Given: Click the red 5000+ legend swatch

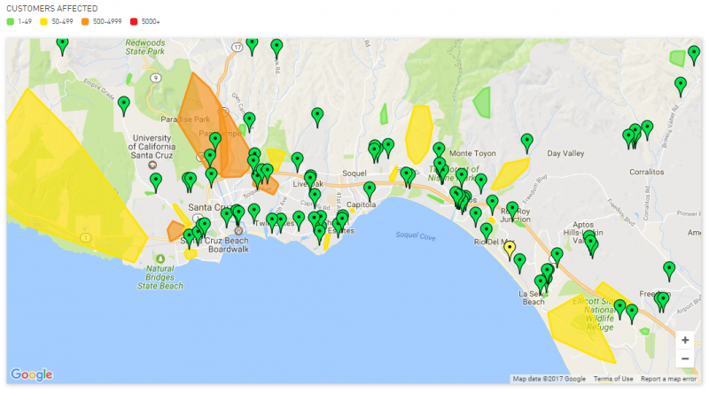Looking at the screenshot, I should [x=133, y=20].
